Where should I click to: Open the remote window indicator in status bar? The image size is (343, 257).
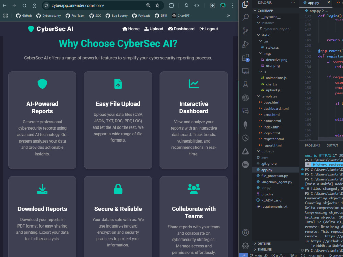(x=243, y=255)
